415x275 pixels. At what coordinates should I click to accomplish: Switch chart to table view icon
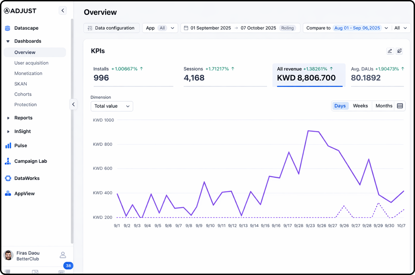(x=400, y=106)
